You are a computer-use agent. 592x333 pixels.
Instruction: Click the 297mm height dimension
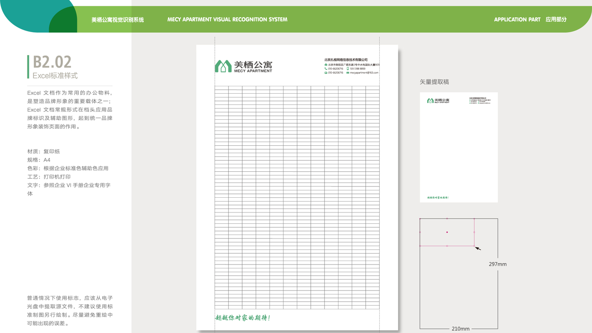[x=498, y=264]
